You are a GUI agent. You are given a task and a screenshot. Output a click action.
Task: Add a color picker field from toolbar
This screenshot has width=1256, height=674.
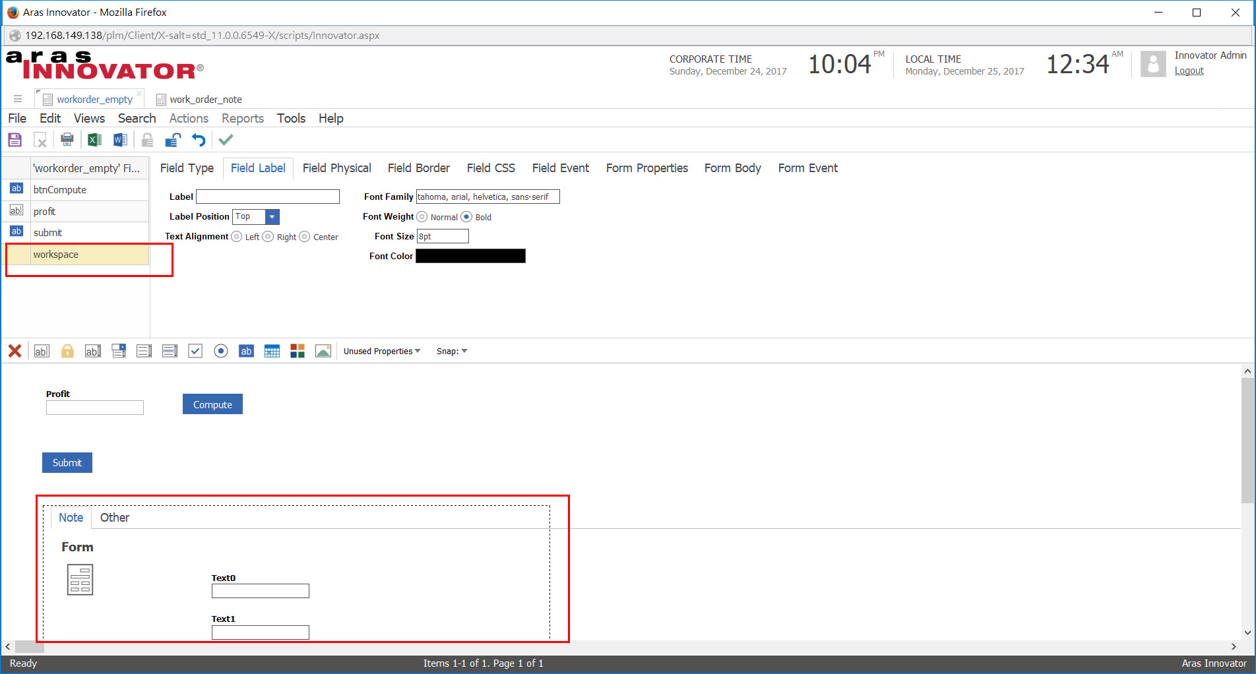(298, 351)
